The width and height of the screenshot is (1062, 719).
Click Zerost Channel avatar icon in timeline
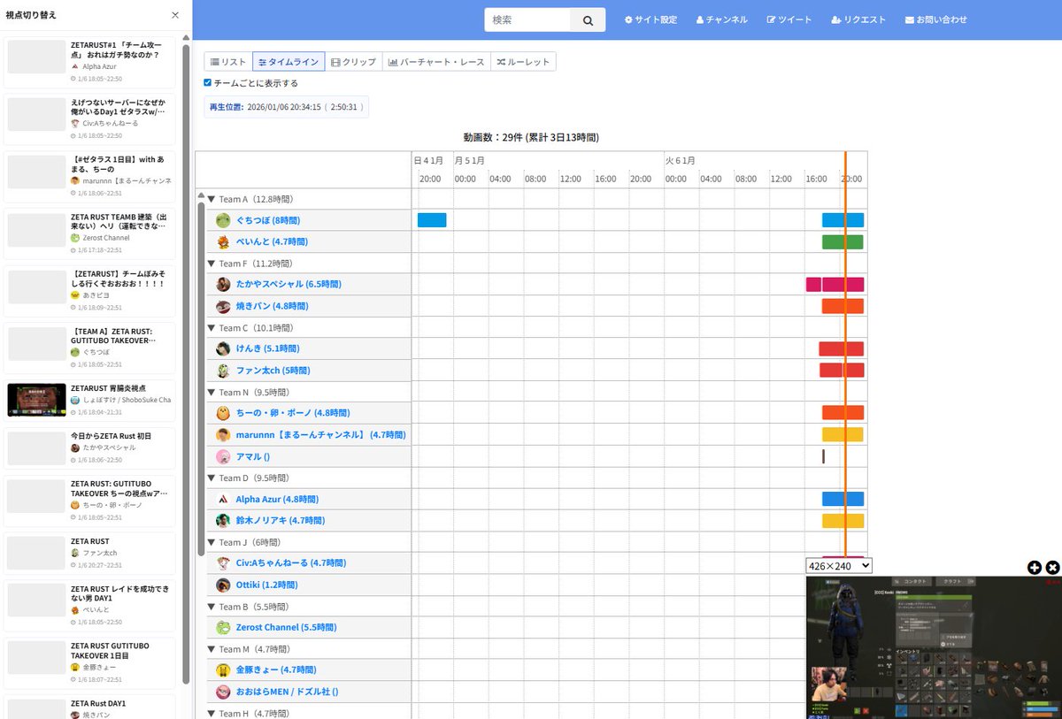point(223,627)
